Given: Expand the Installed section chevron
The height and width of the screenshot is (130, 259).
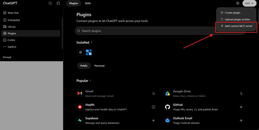Looking at the screenshot, I should point(92,42).
